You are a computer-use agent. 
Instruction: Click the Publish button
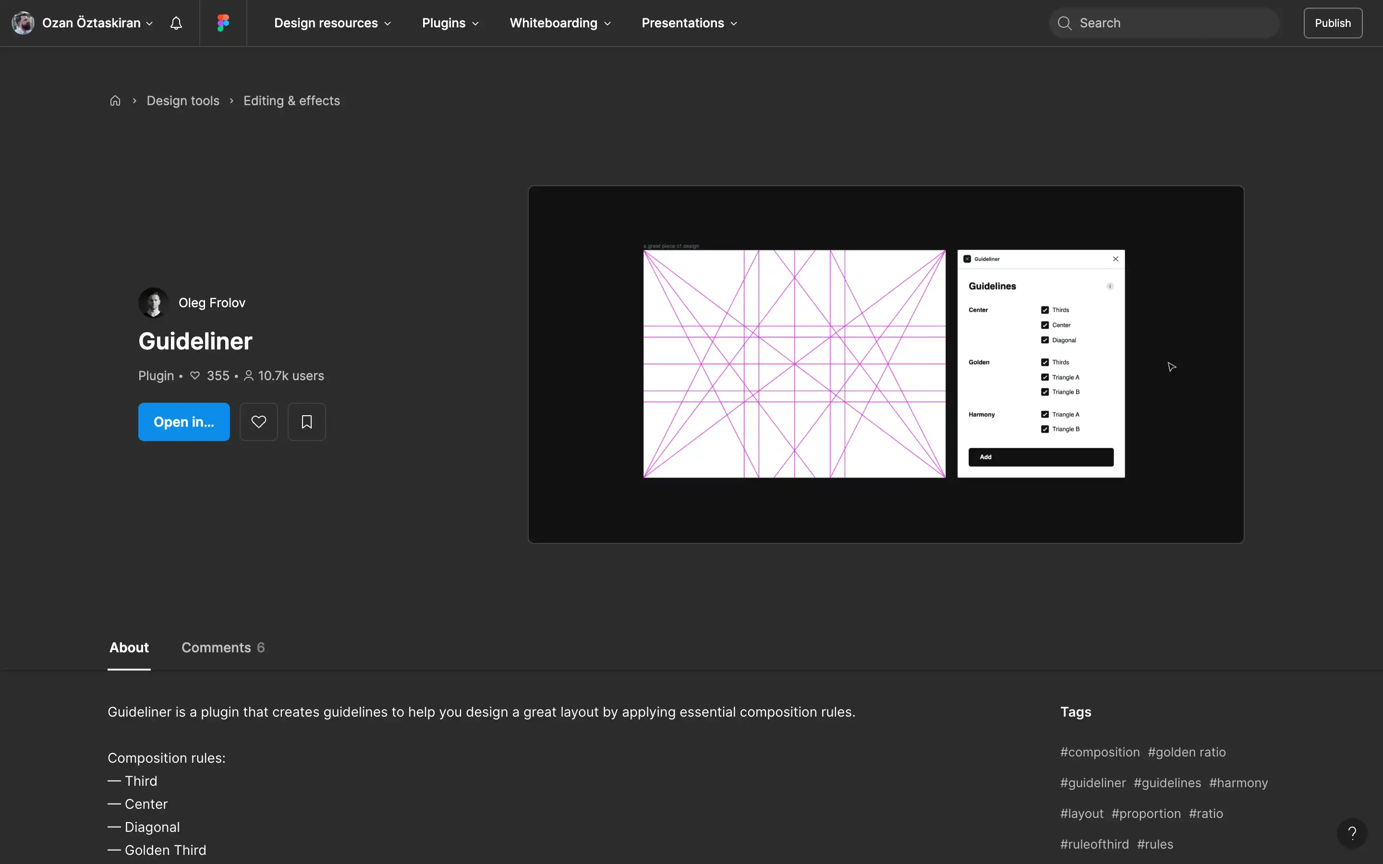[1333, 23]
